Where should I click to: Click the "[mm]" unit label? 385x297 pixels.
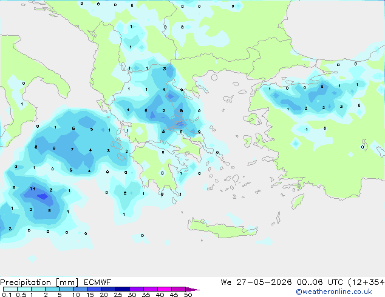coord(67,282)
